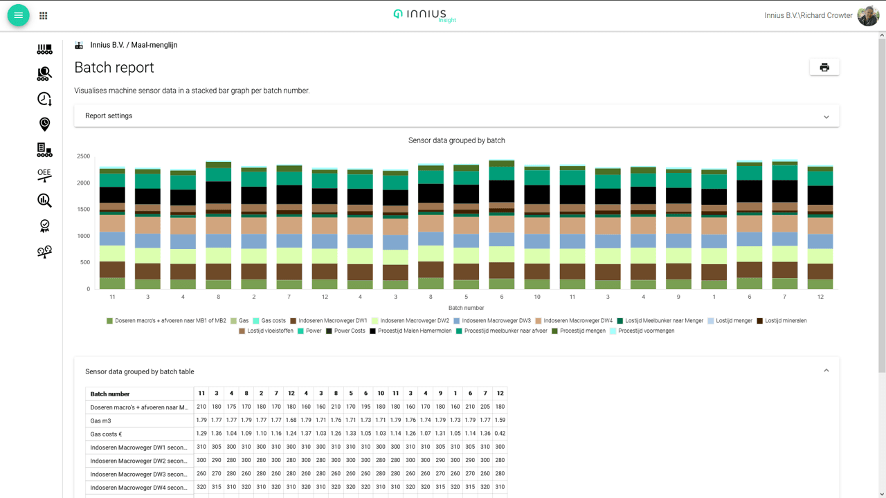Viewport: 886px width, 498px height.
Task: Collapse the Sensor data grouped by batch table
Action: click(826, 371)
